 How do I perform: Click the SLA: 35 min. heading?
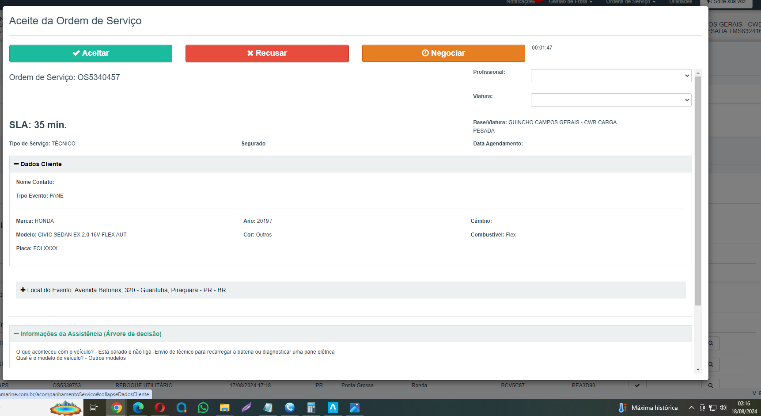pyautogui.click(x=38, y=125)
